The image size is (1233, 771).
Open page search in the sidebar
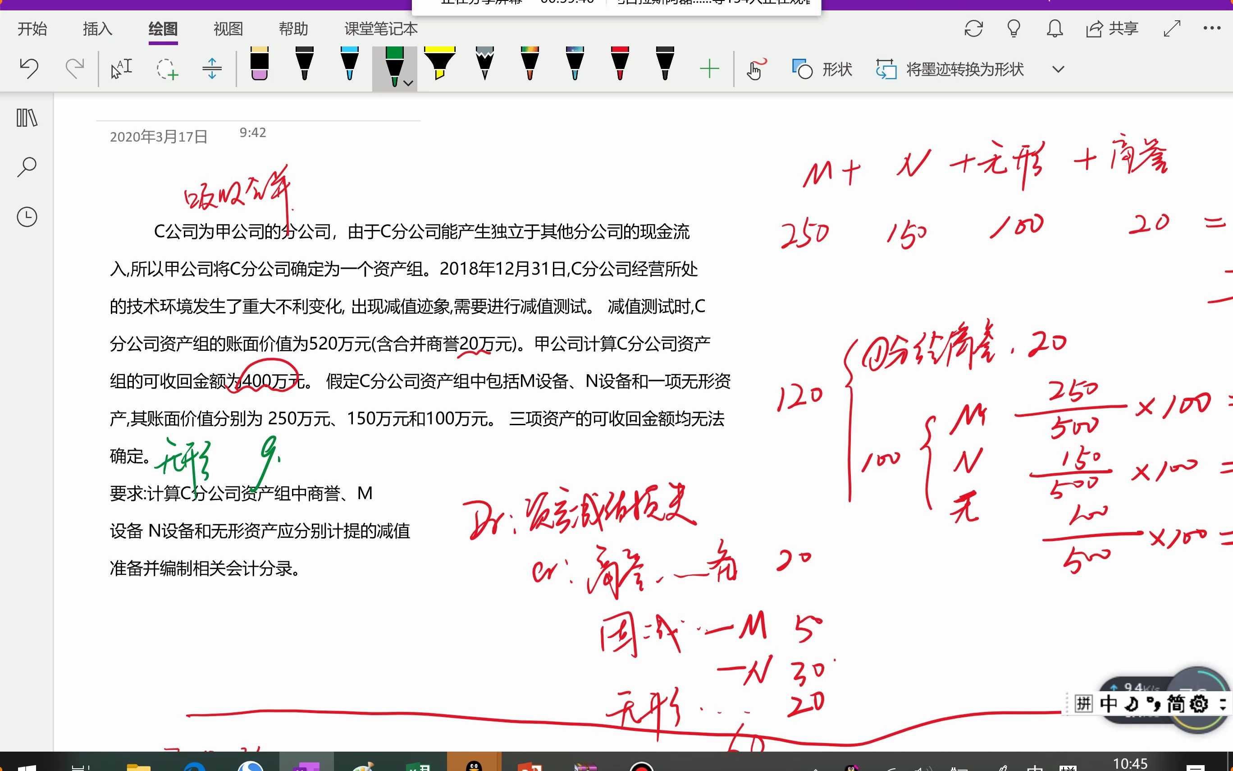pyautogui.click(x=26, y=166)
